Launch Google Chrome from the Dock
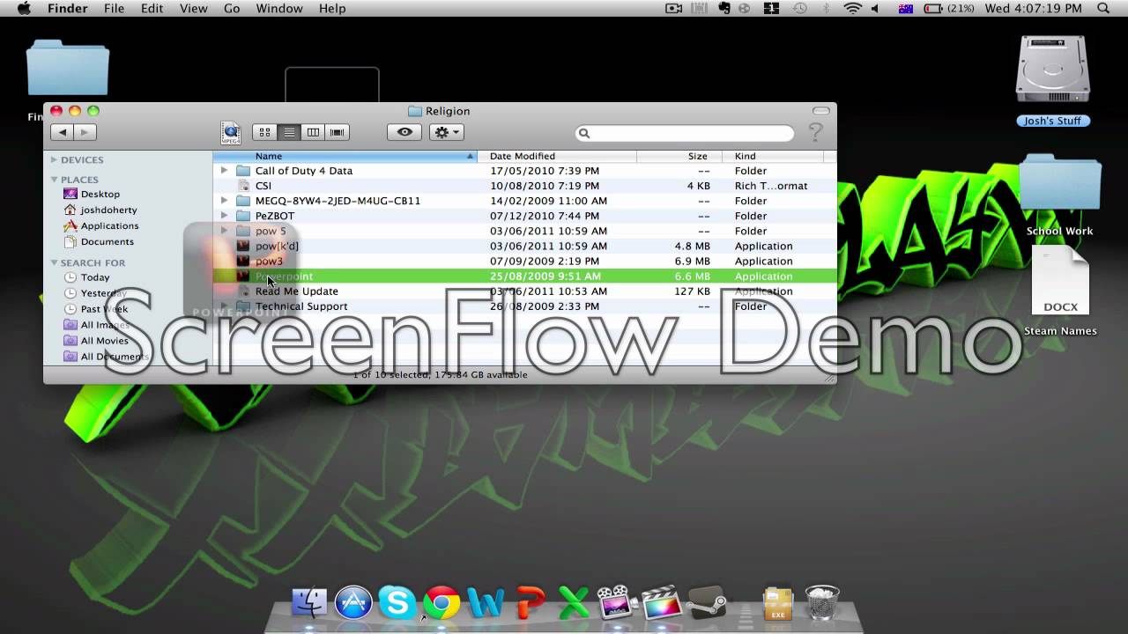Viewport: 1128px width, 634px height. click(442, 604)
